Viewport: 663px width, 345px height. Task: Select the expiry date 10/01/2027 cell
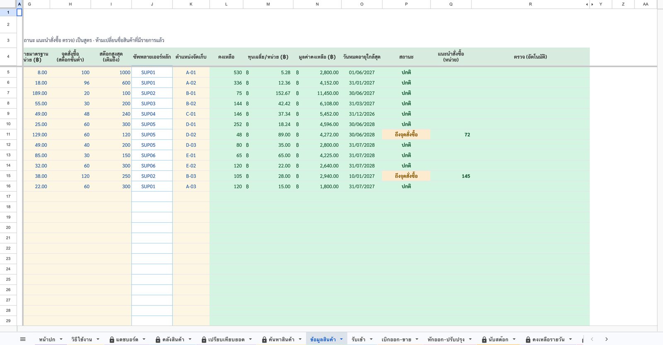[x=362, y=176]
